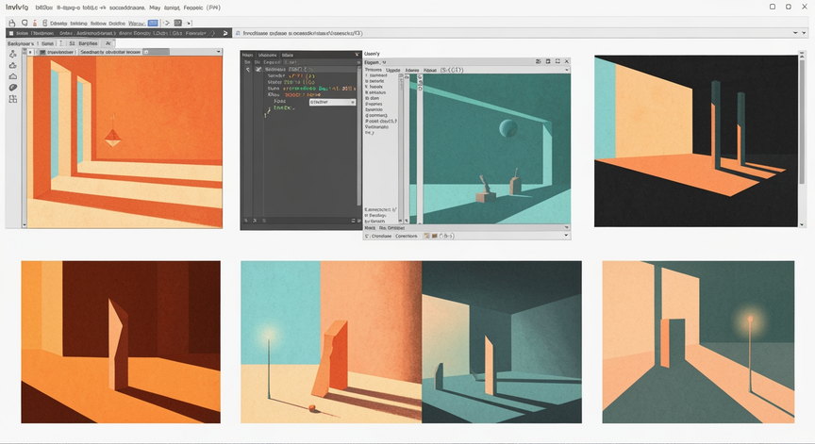Select the last row of the side list's upper group
Viewport: 815px width, 444px height.
pos(370,132)
